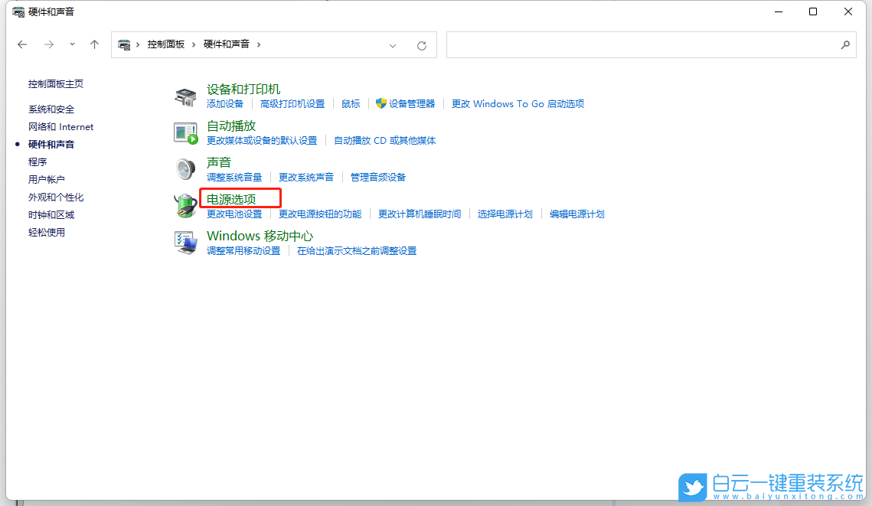Click 更改计算机睡眠时间
The height and width of the screenshot is (506, 872).
[419, 214]
